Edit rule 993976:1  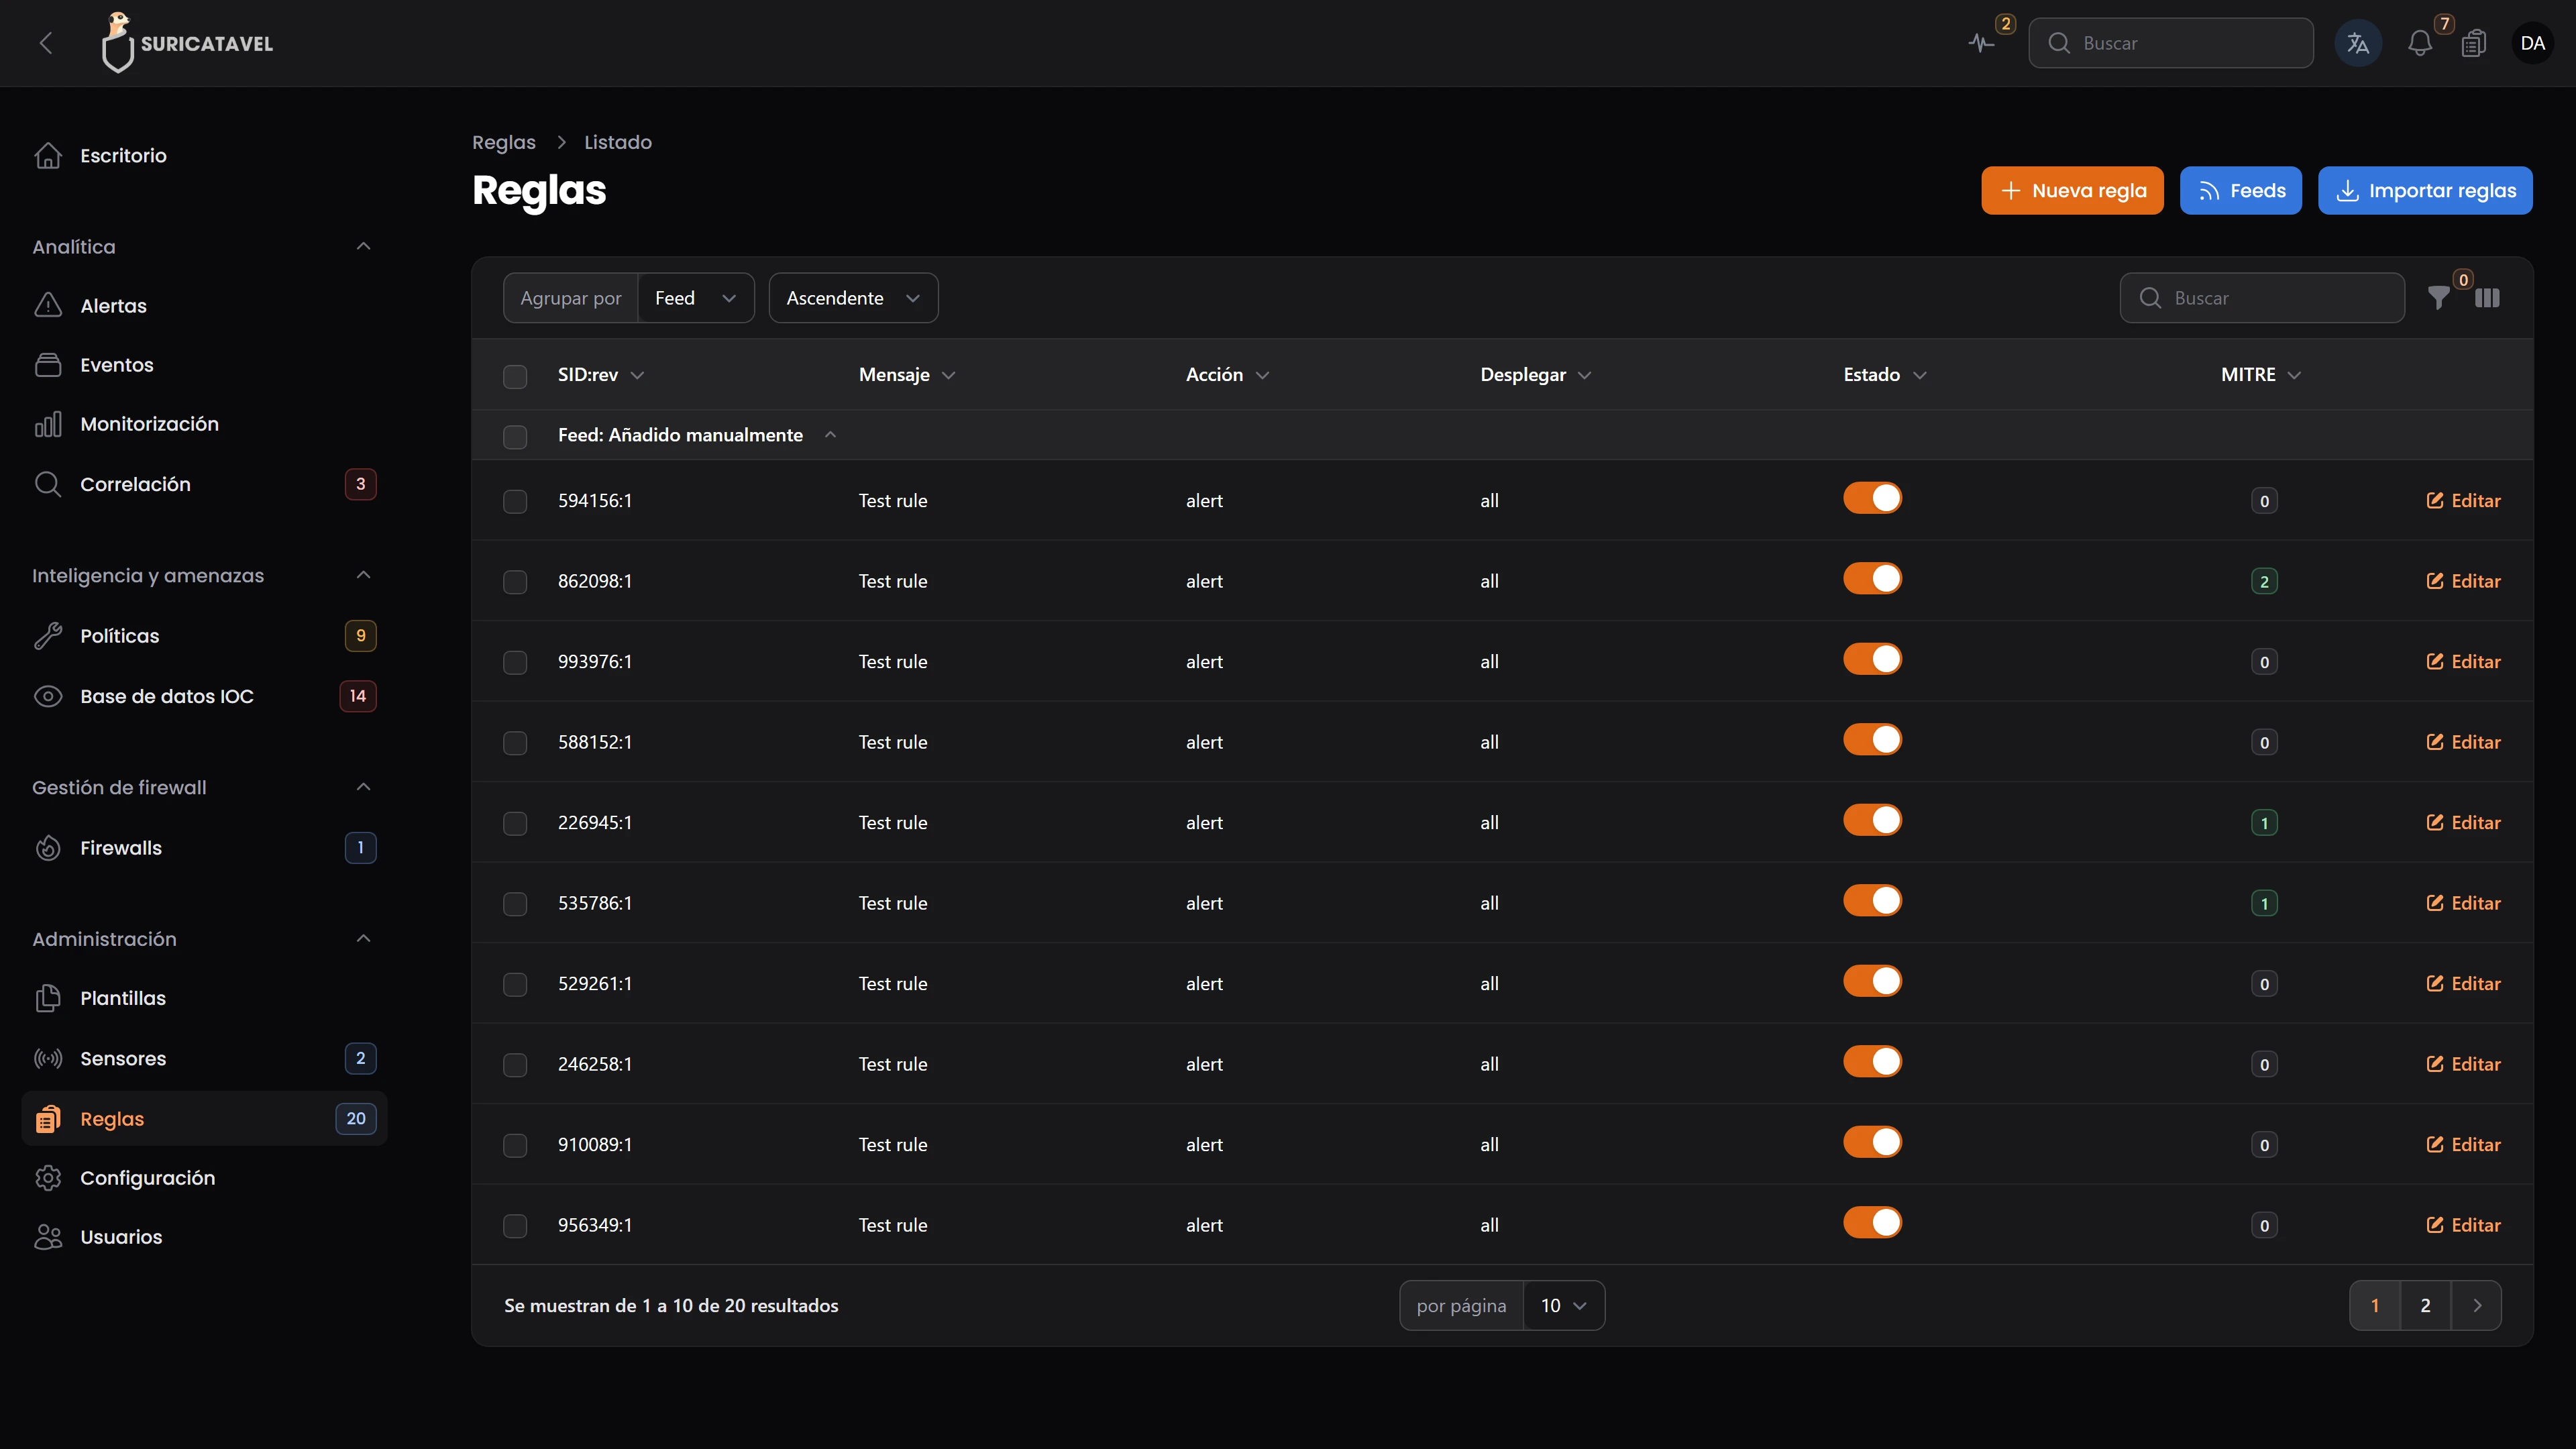click(2463, 661)
